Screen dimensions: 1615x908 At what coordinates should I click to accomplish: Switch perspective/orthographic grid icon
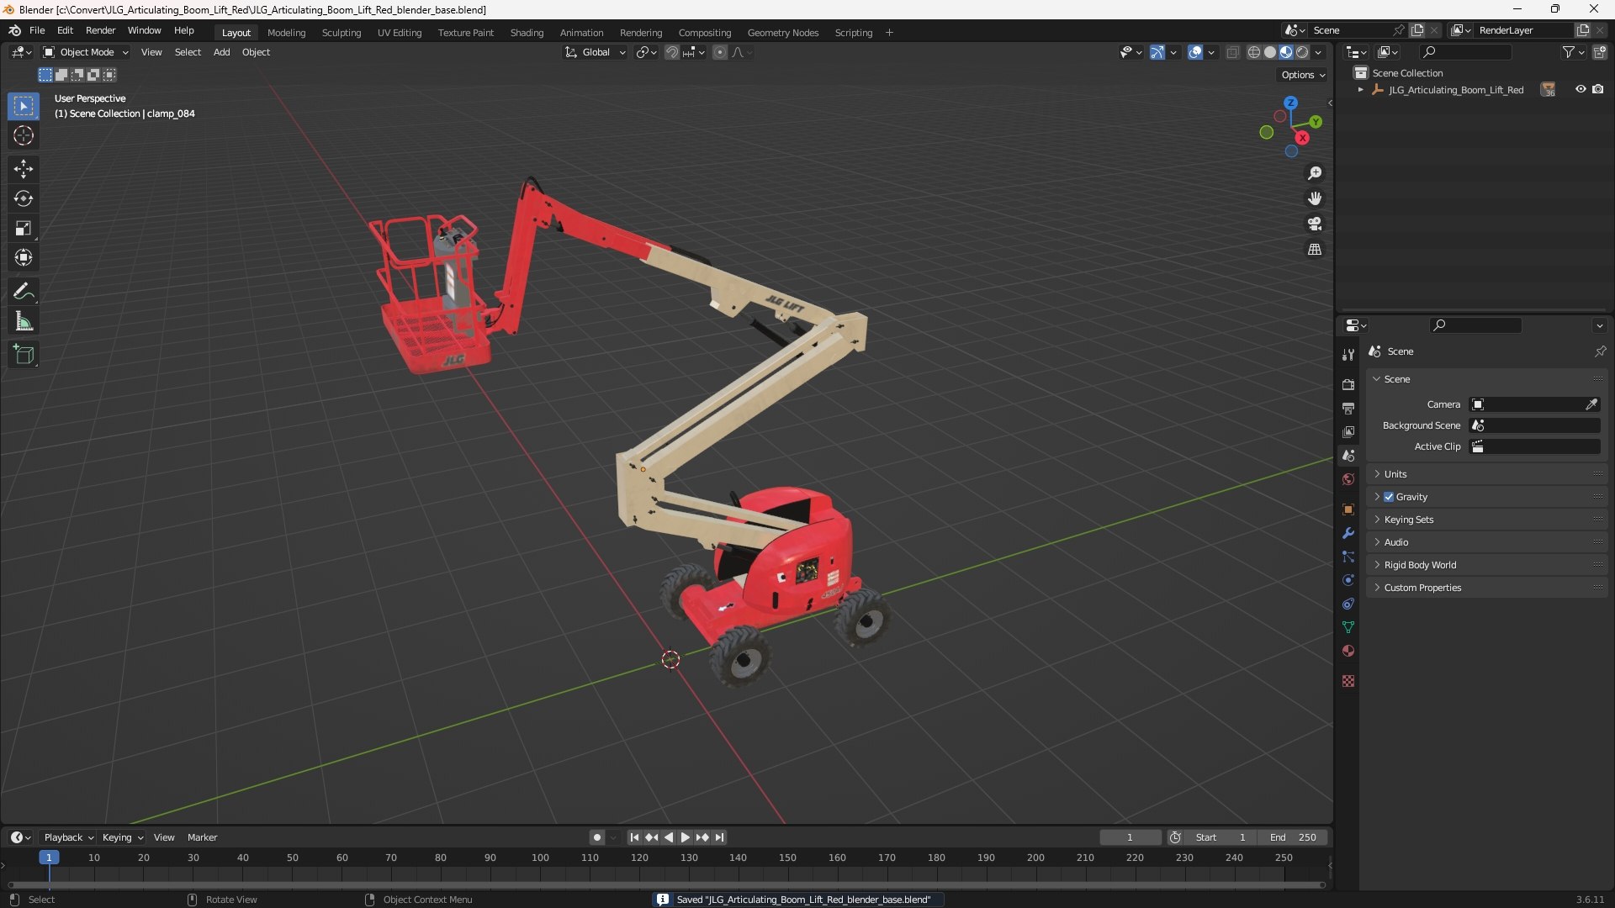coord(1315,250)
